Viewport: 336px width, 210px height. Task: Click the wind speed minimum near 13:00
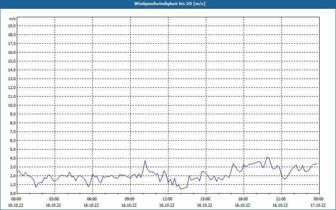tap(181, 189)
